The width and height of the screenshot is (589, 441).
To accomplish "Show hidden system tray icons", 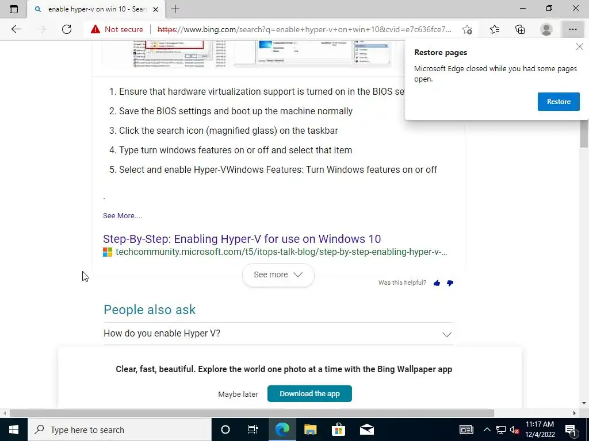I will pos(487,430).
